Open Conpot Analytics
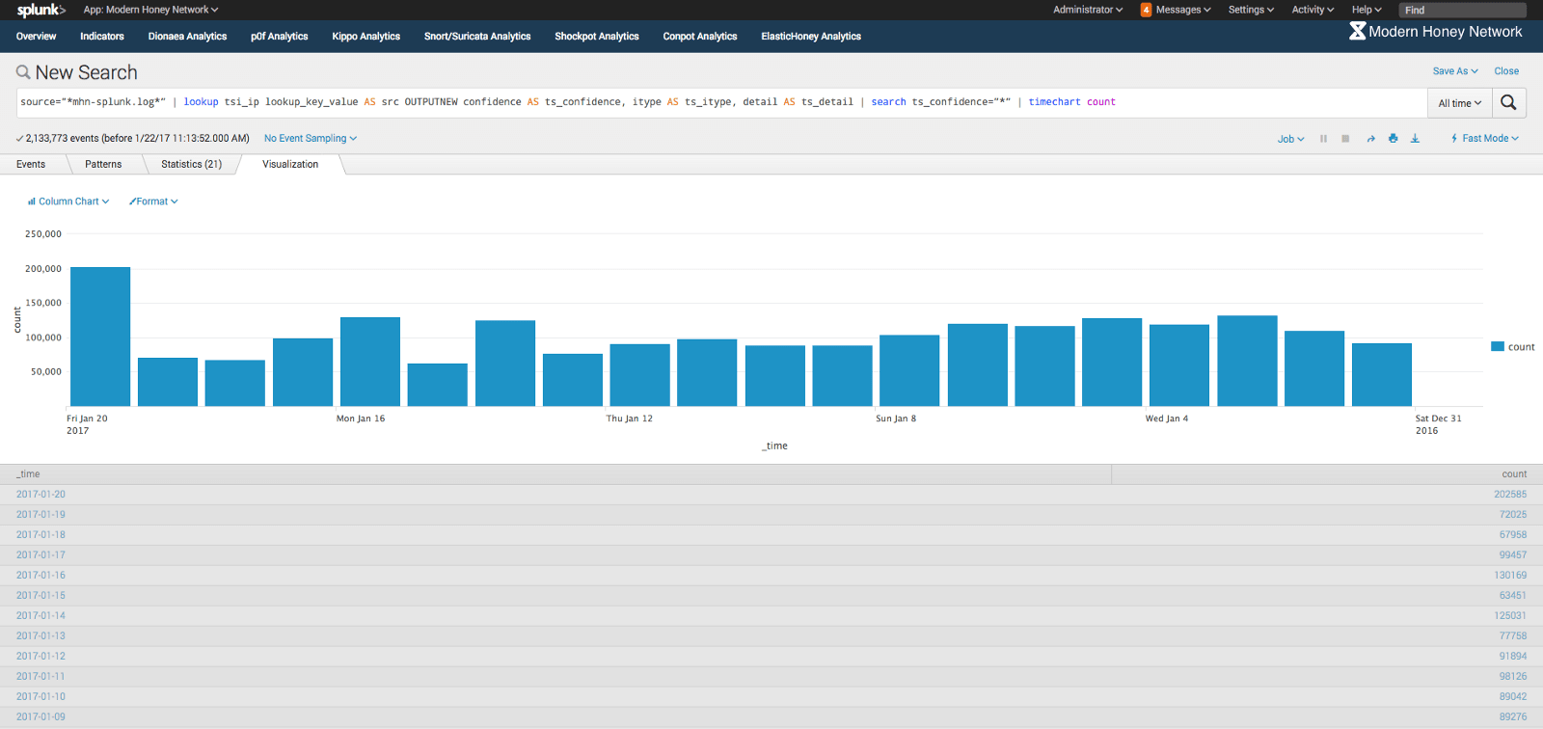 (x=700, y=37)
